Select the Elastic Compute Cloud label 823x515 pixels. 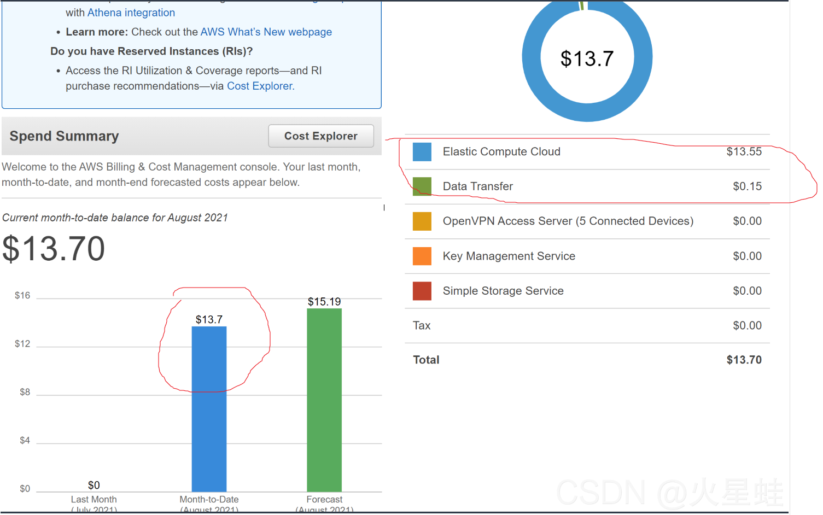(501, 151)
